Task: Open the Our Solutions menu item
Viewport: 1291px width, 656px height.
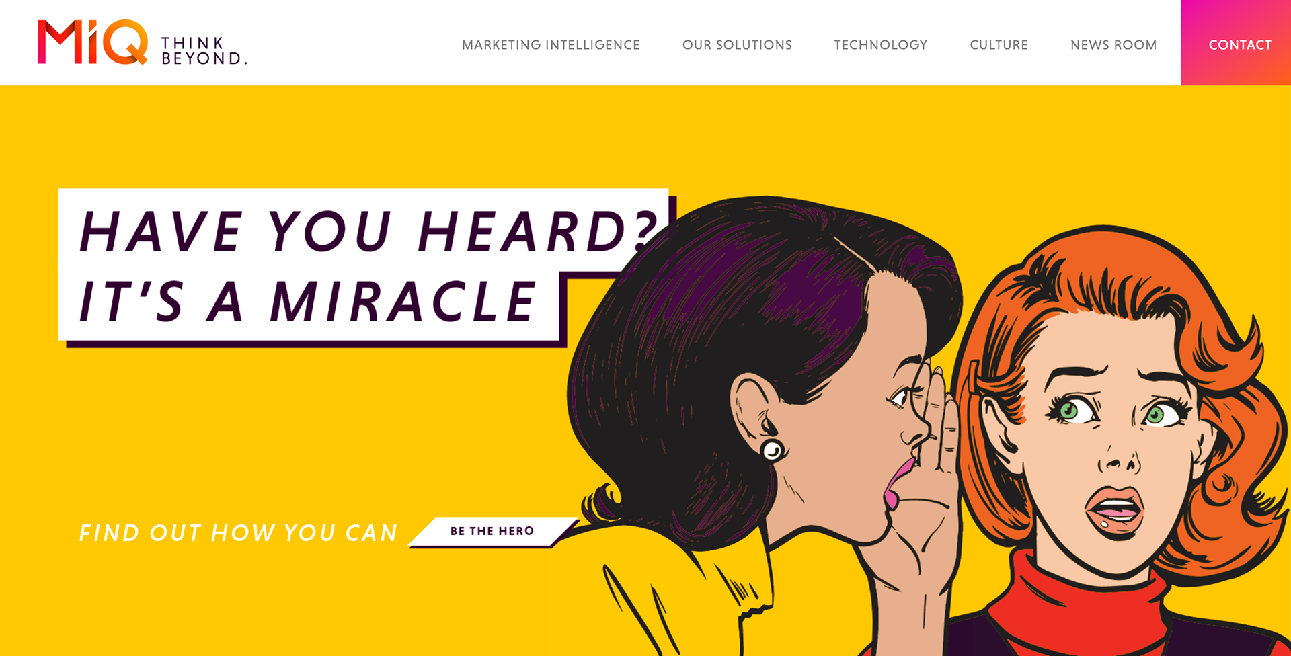Action: click(x=737, y=45)
